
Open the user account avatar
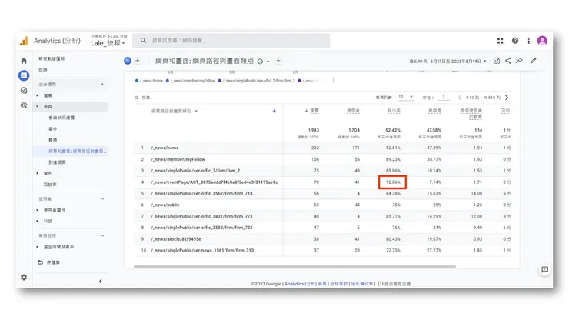click(542, 41)
